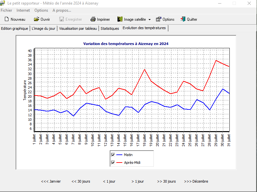Uncheck the Matin series checkbox
This screenshot has height=192, width=257.
pos(113,155)
